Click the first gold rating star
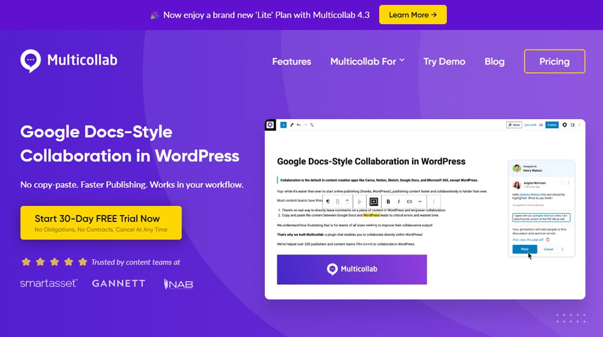This screenshot has width=603, height=337. 26,262
